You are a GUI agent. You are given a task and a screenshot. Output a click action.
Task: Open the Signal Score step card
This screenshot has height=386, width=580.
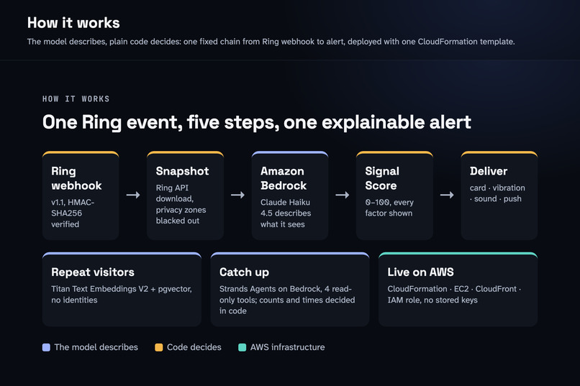click(x=394, y=196)
